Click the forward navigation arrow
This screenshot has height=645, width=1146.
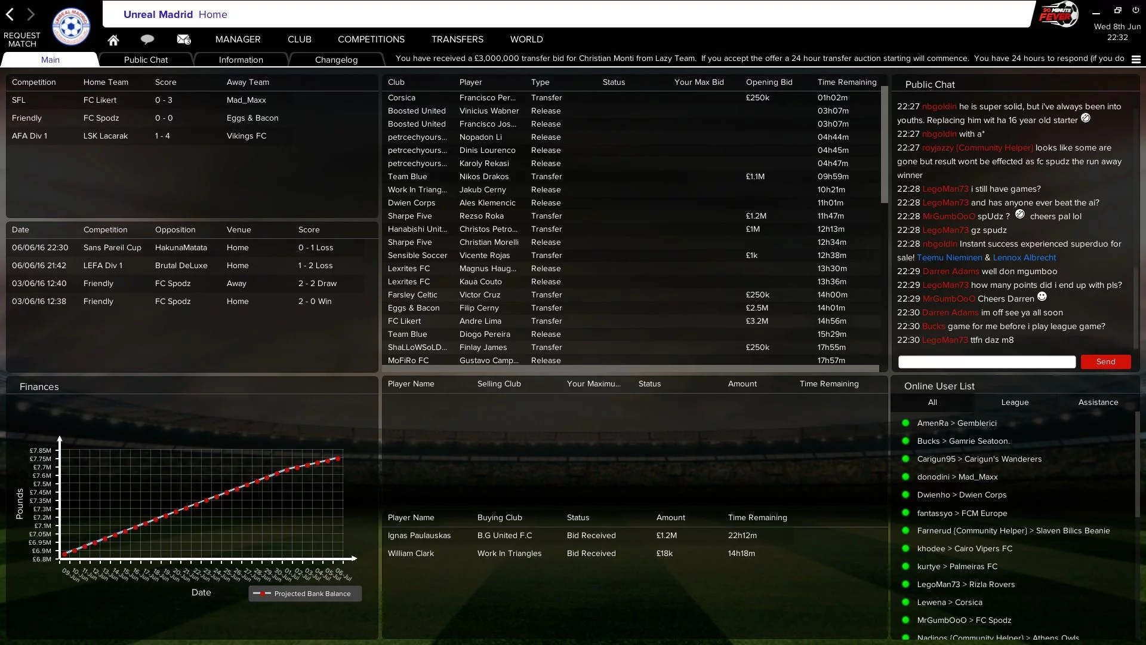click(31, 14)
